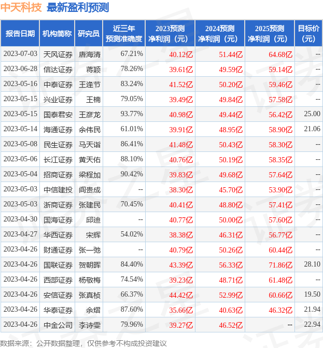Click the 最新盈利预测 heading
The height and width of the screenshot is (348, 323).
(x=78, y=7)
